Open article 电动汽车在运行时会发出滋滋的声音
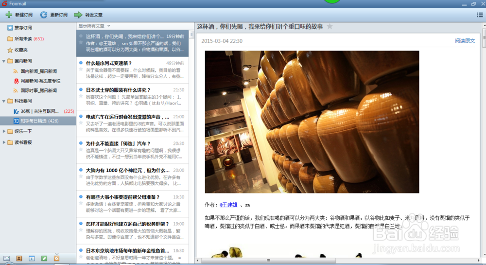Screen dimensions: 486x265 click(132, 124)
